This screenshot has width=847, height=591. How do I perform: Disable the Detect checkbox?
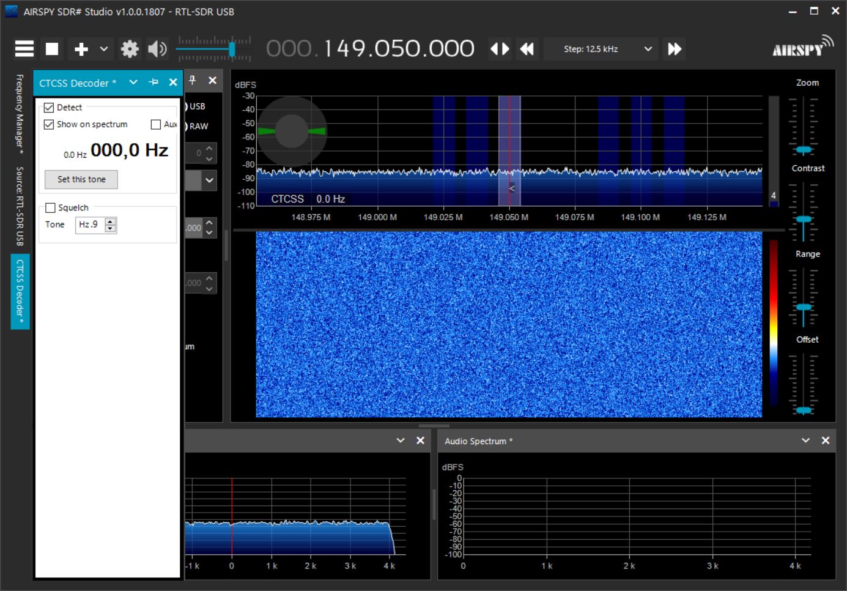[50, 108]
